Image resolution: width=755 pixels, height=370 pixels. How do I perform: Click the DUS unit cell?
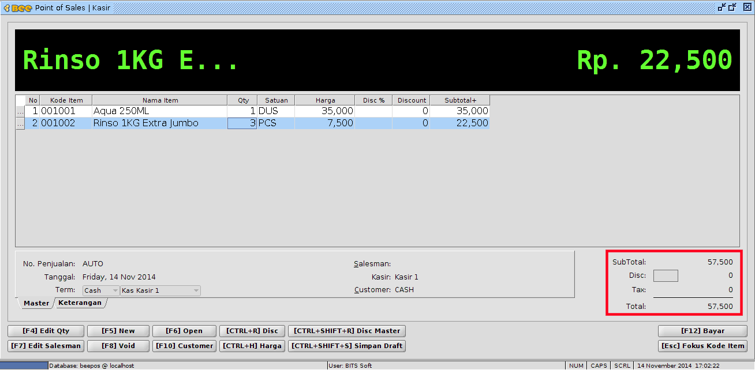[276, 111]
